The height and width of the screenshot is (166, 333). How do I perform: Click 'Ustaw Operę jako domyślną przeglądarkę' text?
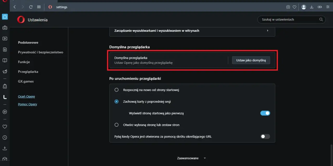144,63
